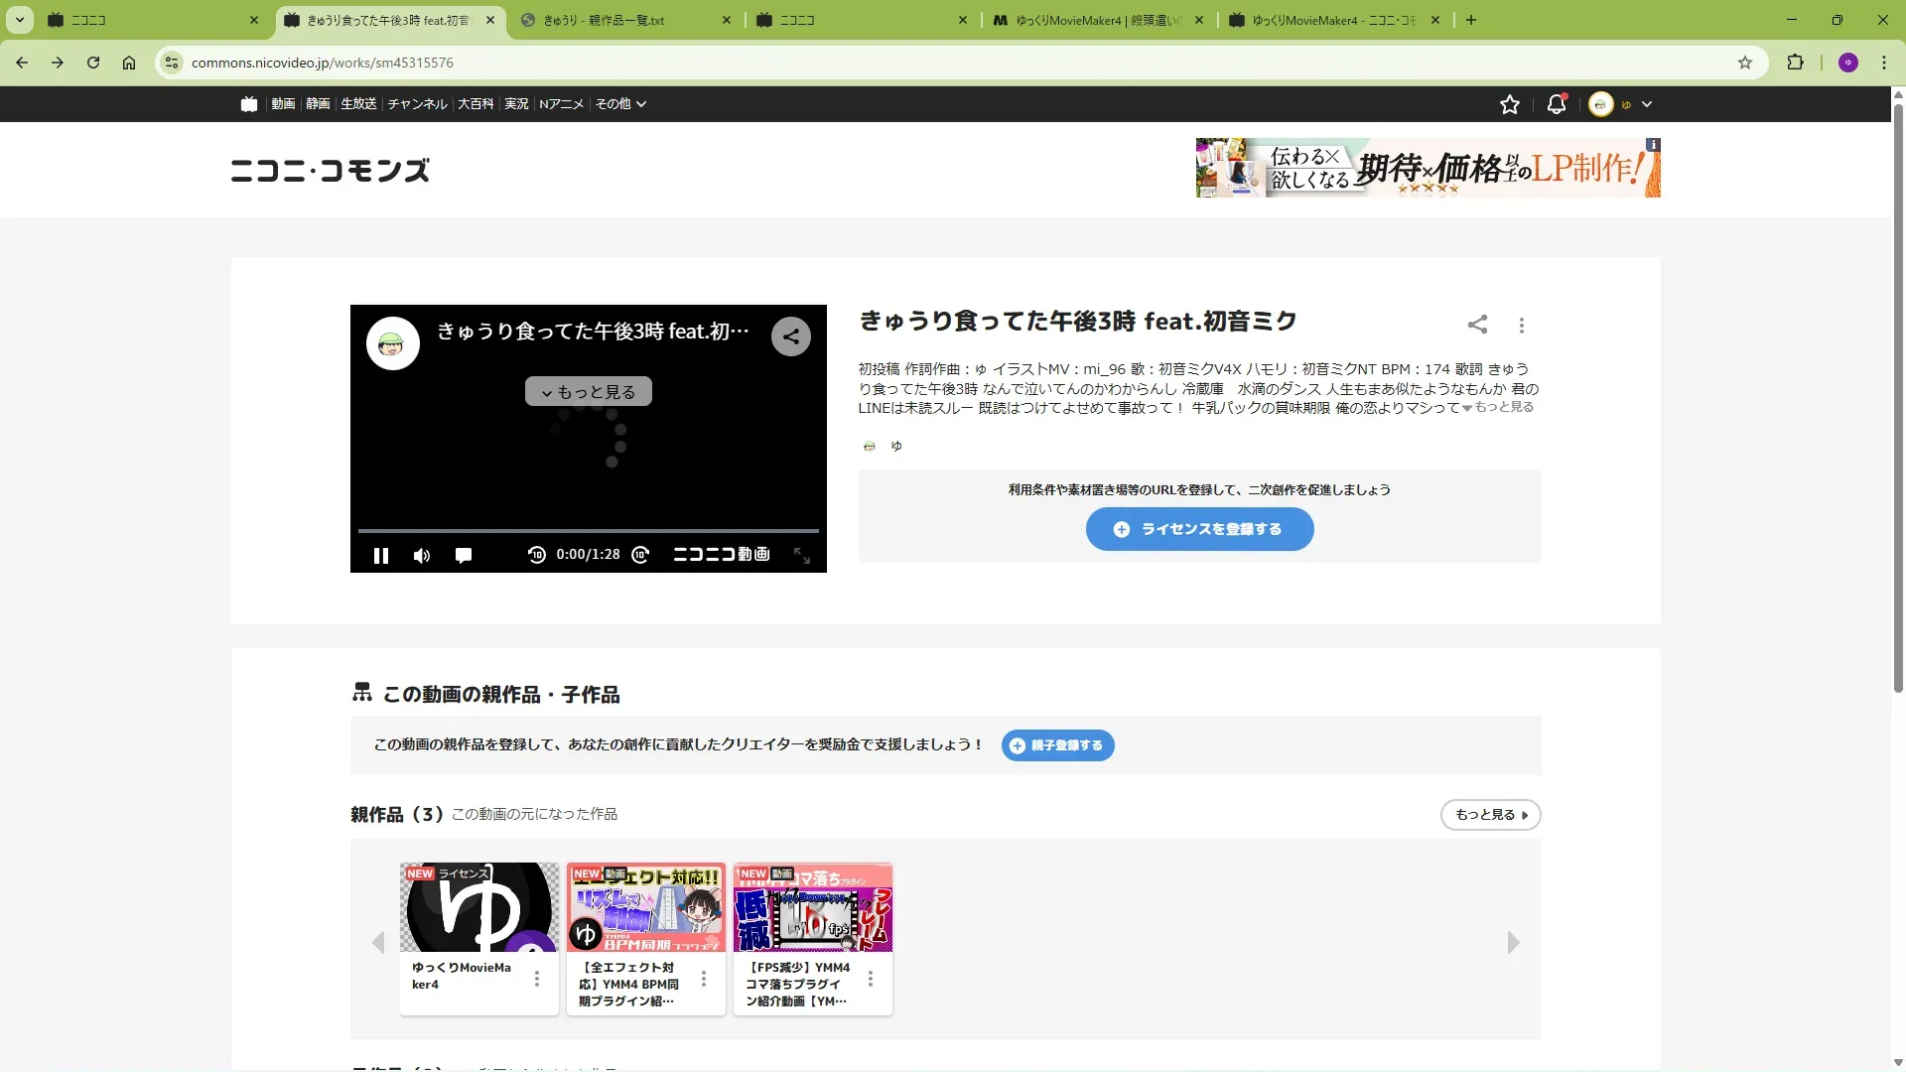Click the favorites star in header
The height and width of the screenshot is (1072, 1906).
pos(1509,104)
